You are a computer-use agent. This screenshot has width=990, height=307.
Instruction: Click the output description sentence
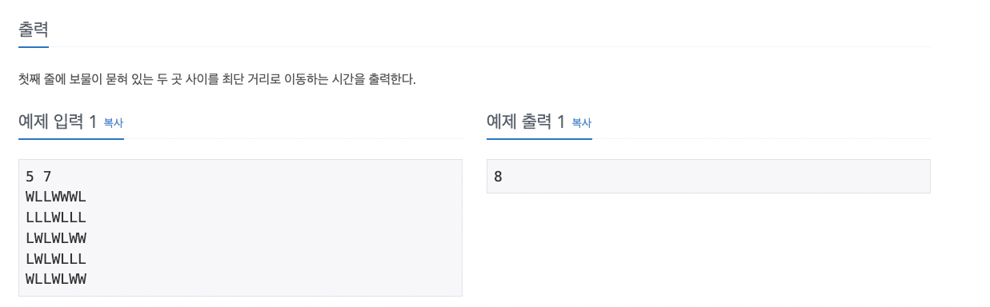(217, 80)
